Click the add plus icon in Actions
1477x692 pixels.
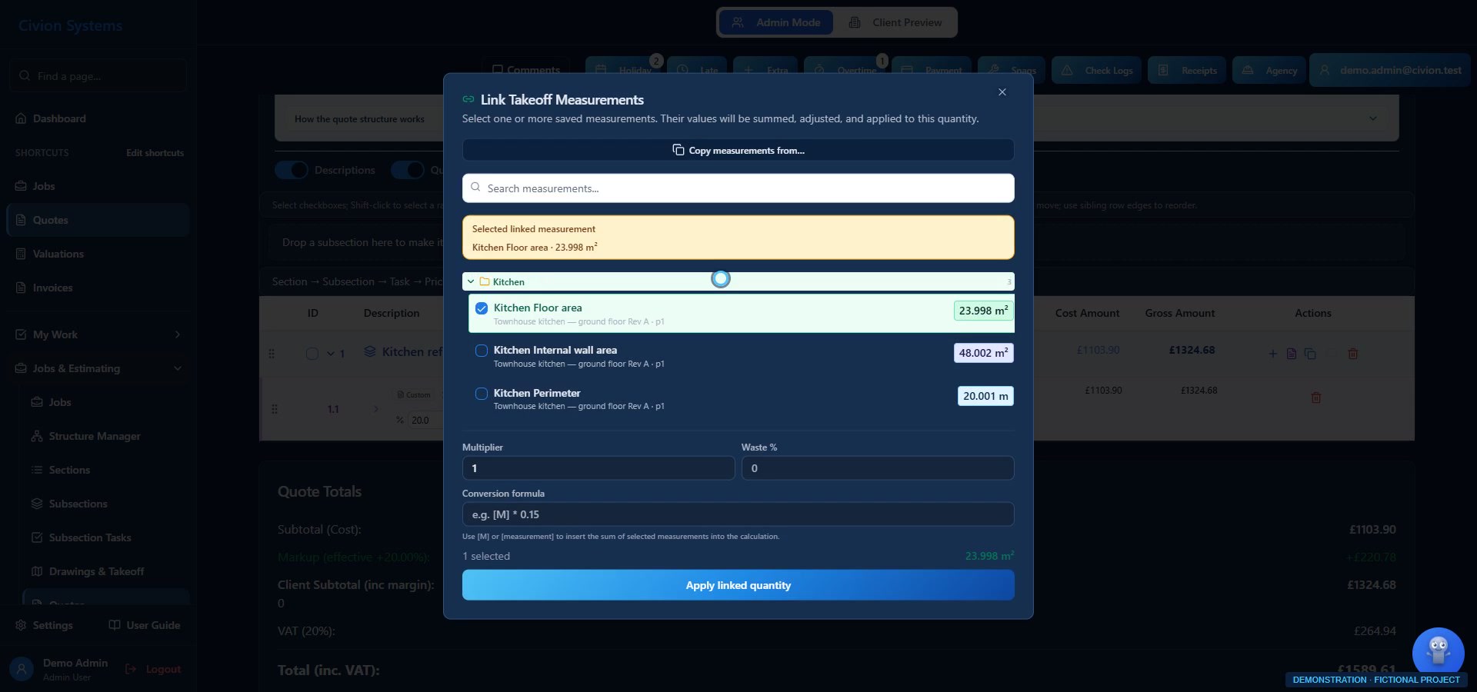tap(1272, 354)
